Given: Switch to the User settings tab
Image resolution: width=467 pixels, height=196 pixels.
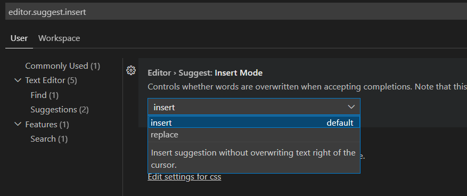Looking at the screenshot, I should click(x=19, y=38).
